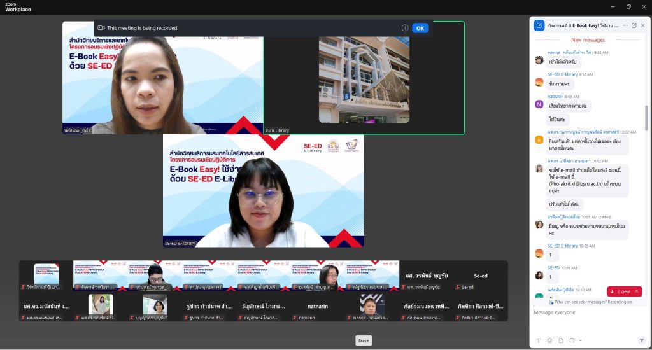Click muted mic icon on Se-ed tile
The image size is (652, 350).
pos(458,287)
